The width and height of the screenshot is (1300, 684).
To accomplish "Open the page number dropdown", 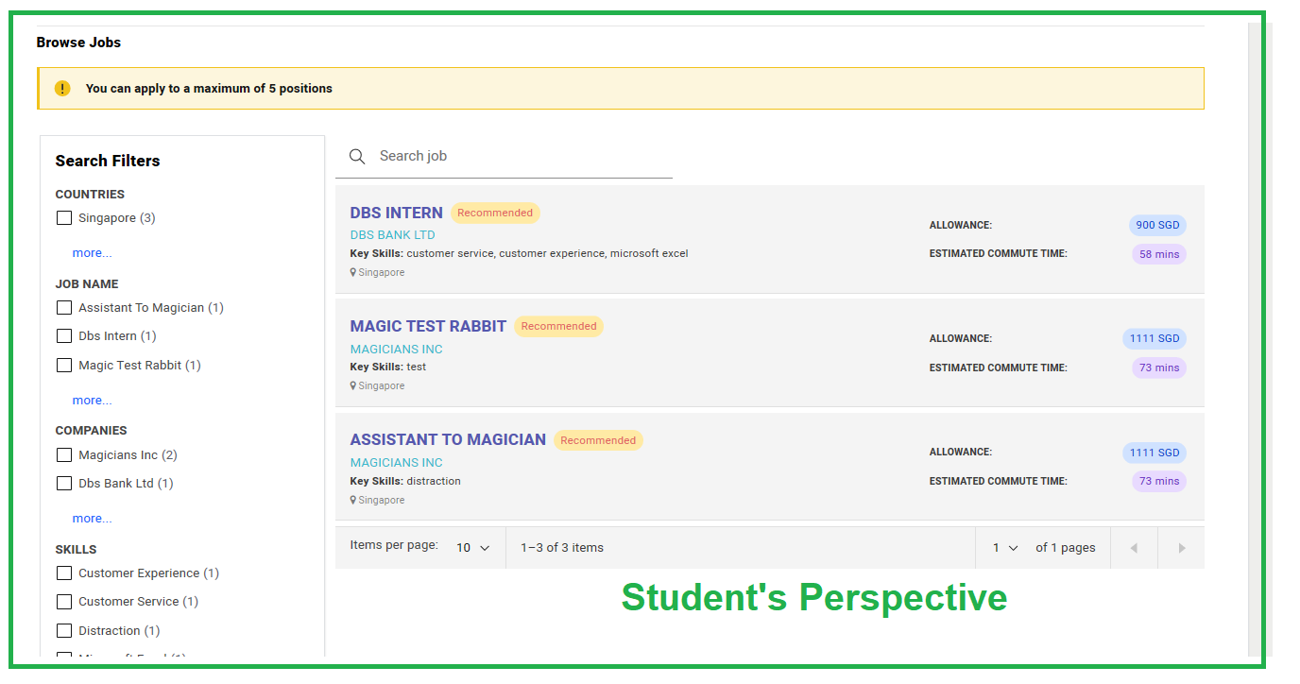I will point(1005,548).
